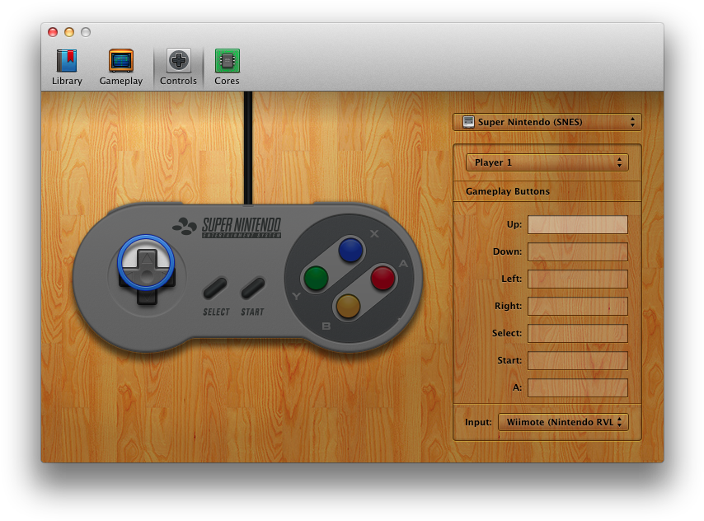Open the Cores preferences pane
Screen dimensions: 704x521
click(x=227, y=67)
